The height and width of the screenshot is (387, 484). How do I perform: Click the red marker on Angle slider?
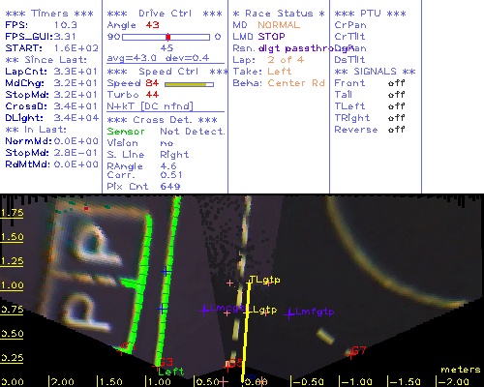coord(168,37)
